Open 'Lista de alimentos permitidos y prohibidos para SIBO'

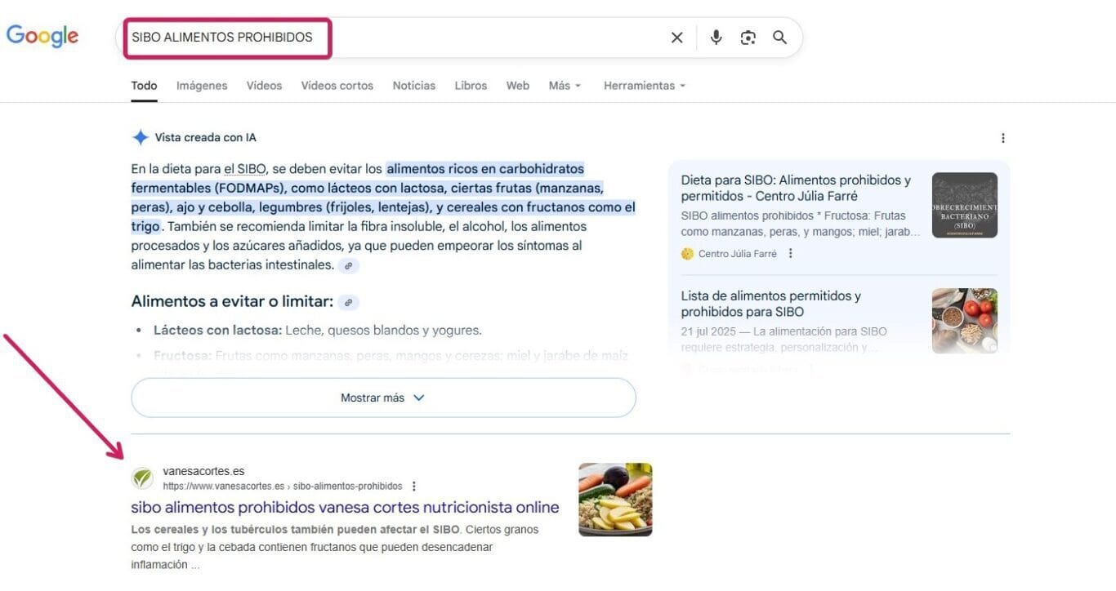(x=771, y=304)
